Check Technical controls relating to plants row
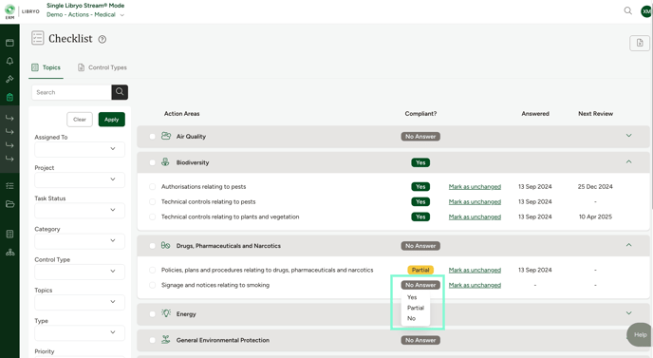 [x=153, y=217]
